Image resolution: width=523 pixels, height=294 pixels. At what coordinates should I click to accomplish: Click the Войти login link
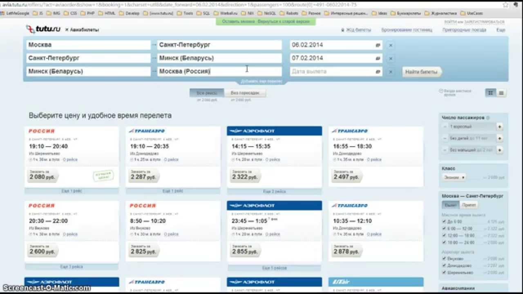pyautogui.click(x=450, y=21)
